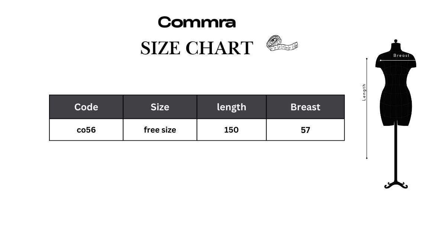Select the Code column header
This screenshot has width=446, height=234.
[86, 107]
